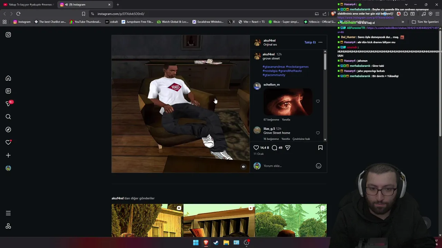Viewport: 442px width, 248px height.
Task: Open the #gtasanandreas hashtag
Action: click(273, 67)
